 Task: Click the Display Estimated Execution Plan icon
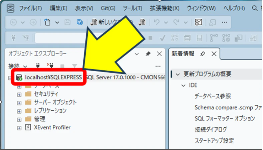pyautogui.click(x=175, y=38)
